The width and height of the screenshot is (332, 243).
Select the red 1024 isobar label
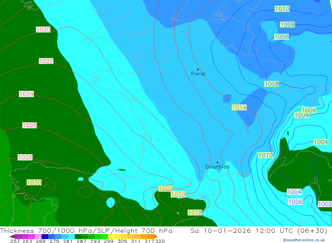click(x=27, y=94)
